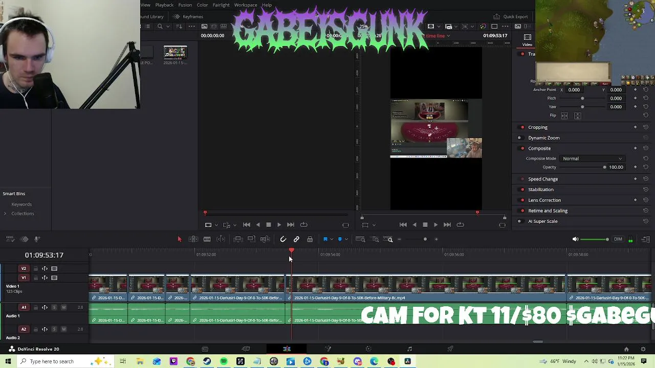Toggle the Cropping enable switch

point(522,127)
